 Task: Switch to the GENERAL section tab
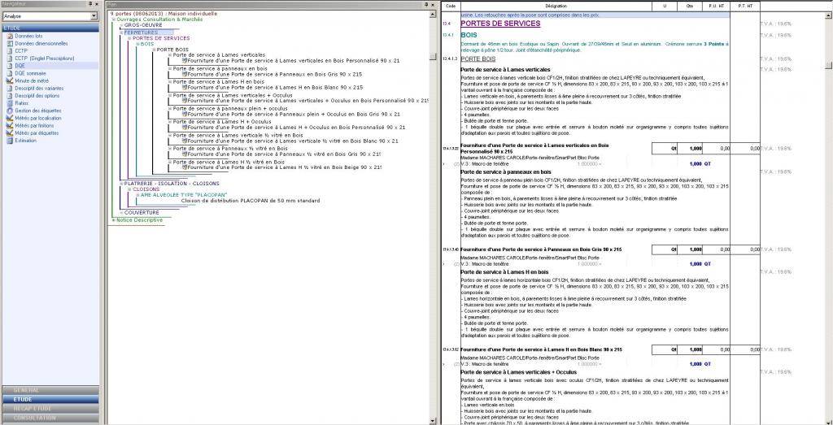coord(50,390)
